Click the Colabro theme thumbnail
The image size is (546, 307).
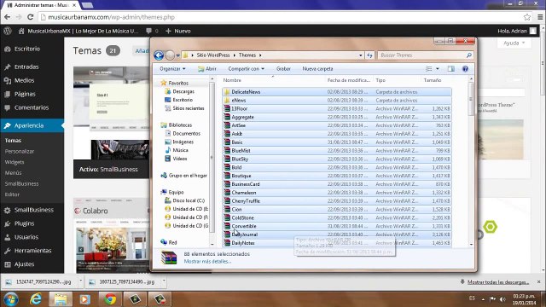(x=112, y=236)
